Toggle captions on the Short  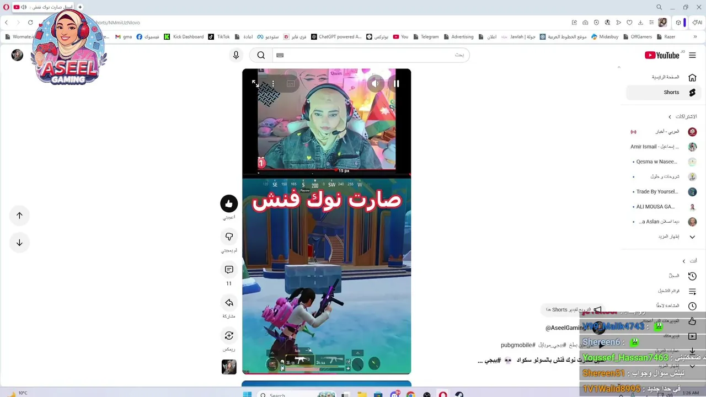tap(291, 84)
